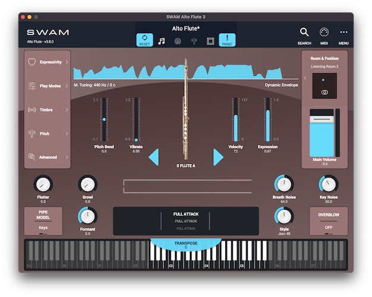Click the TRANSPOSE control above keyboard
The width and height of the screenshot is (372, 297).
(186, 245)
